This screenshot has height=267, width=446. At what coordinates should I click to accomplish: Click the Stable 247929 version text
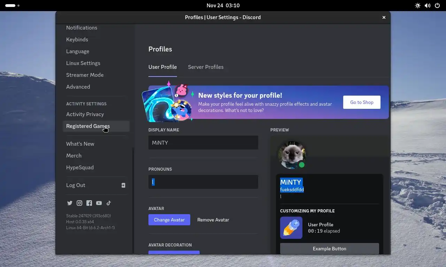coord(89,216)
